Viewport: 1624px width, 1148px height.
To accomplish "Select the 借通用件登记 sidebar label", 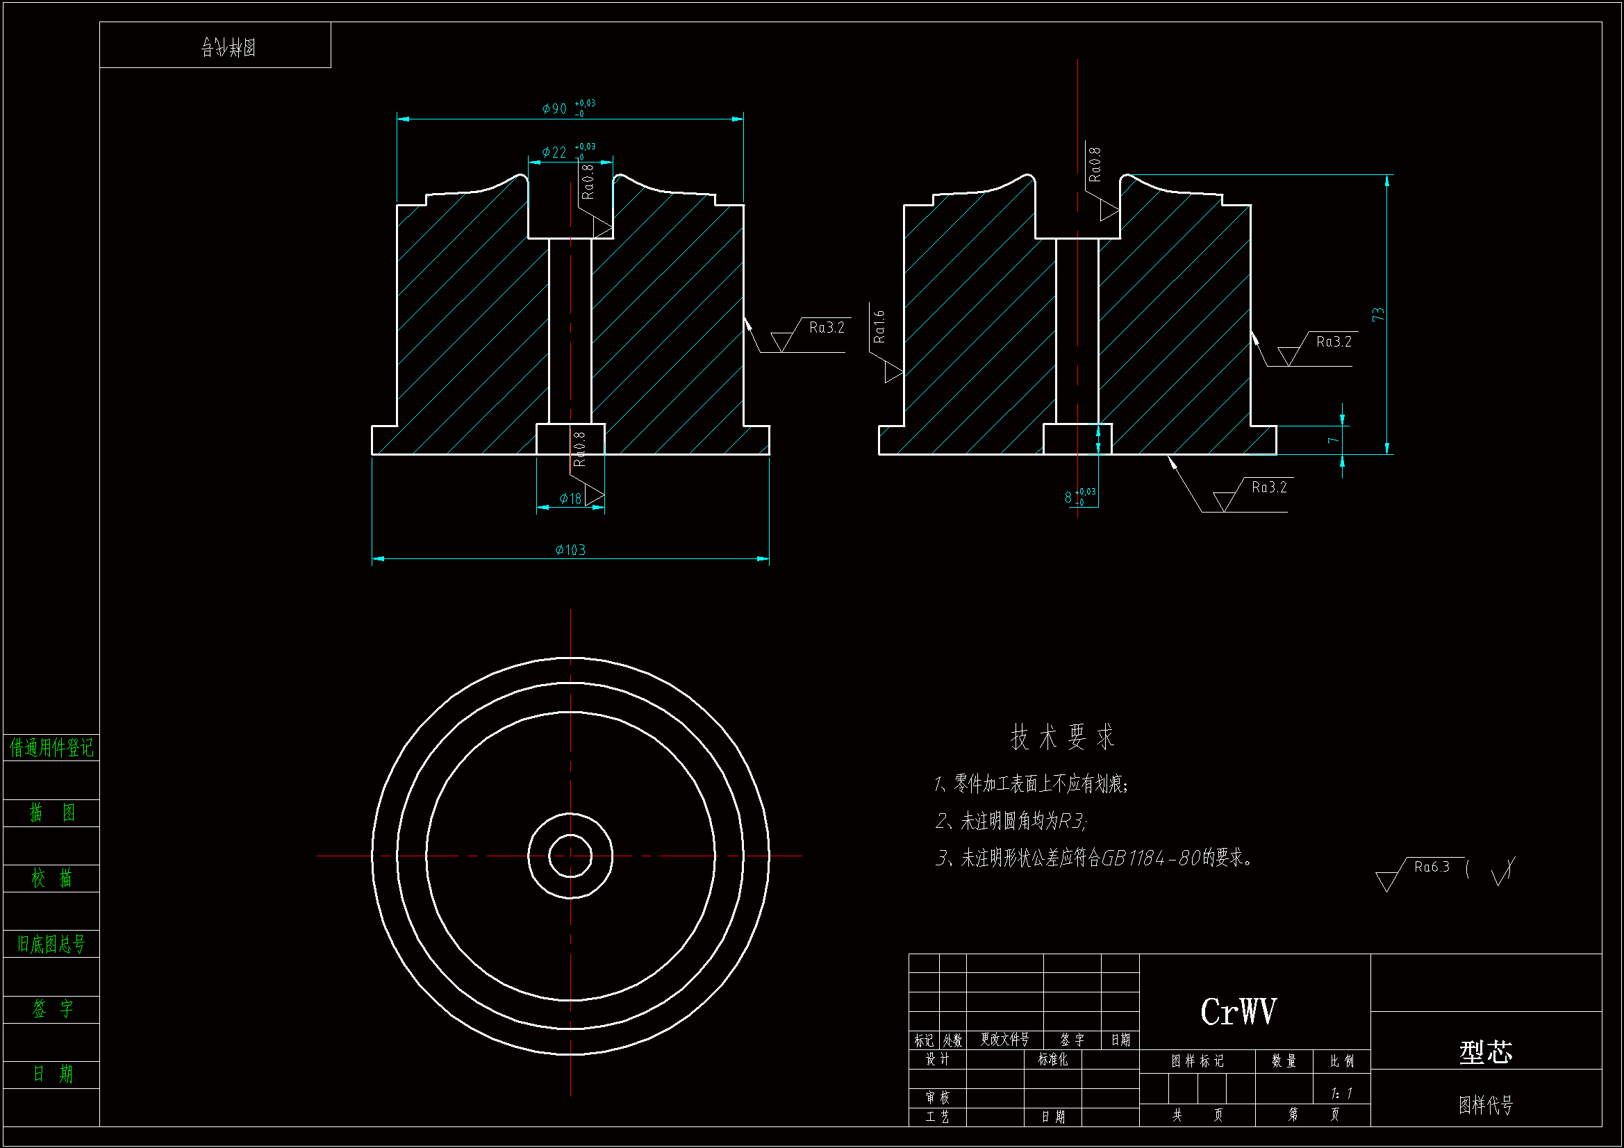I will 51,748.
